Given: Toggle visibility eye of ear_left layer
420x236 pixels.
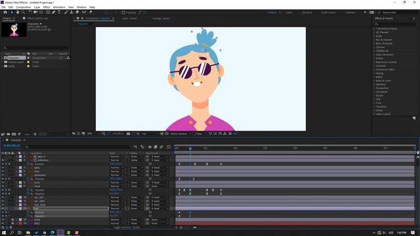Looking at the screenshot, I should [x=3, y=197].
